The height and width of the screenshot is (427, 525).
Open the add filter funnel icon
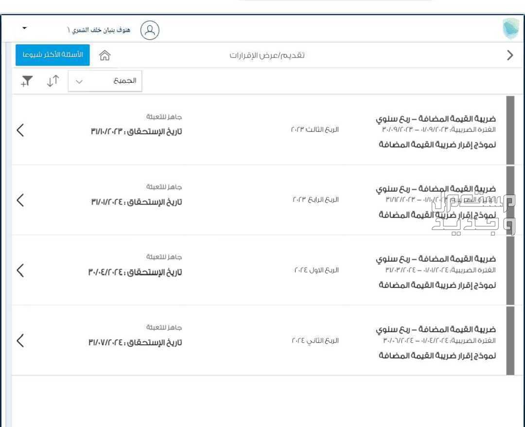[x=26, y=81]
